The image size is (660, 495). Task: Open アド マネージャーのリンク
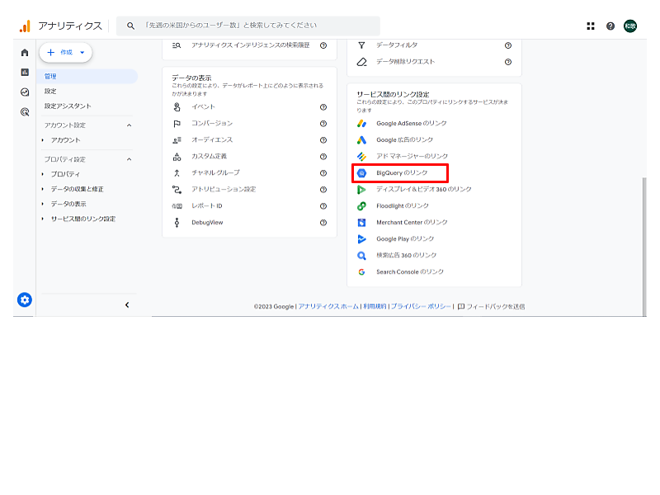point(412,156)
